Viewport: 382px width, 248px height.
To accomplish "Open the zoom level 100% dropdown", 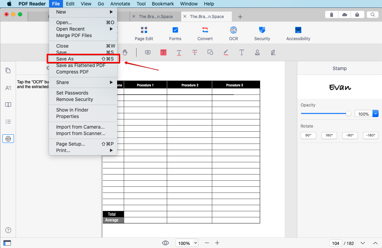I will 187,243.
